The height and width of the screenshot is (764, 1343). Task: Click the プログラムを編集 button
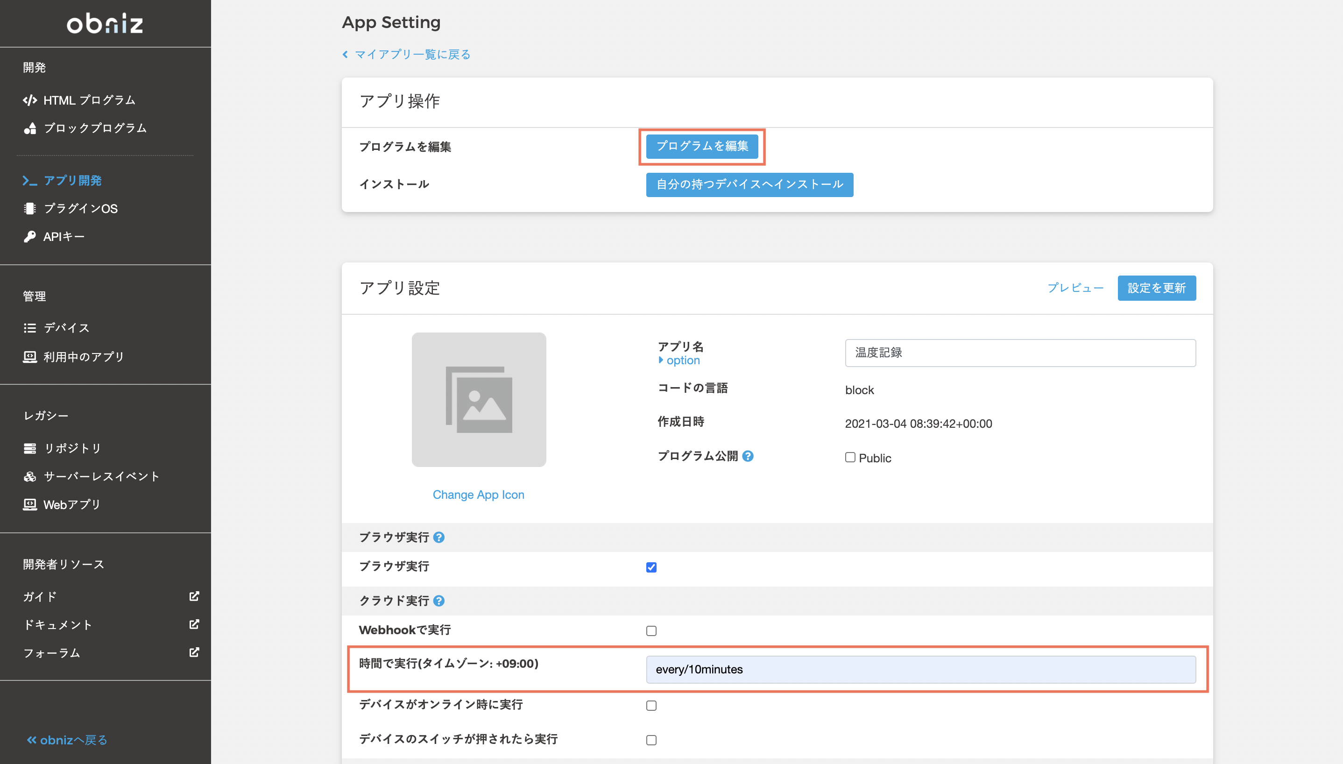[x=702, y=146]
